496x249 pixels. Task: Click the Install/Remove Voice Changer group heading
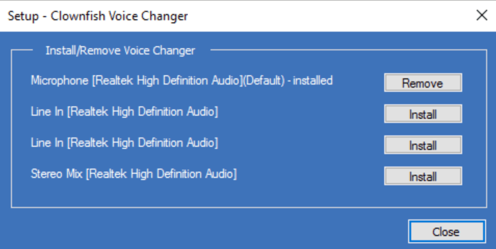point(120,50)
